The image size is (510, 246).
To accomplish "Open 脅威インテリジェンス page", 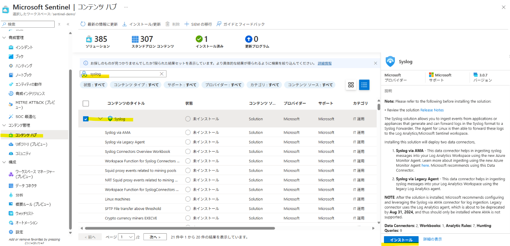I will tap(30, 94).
